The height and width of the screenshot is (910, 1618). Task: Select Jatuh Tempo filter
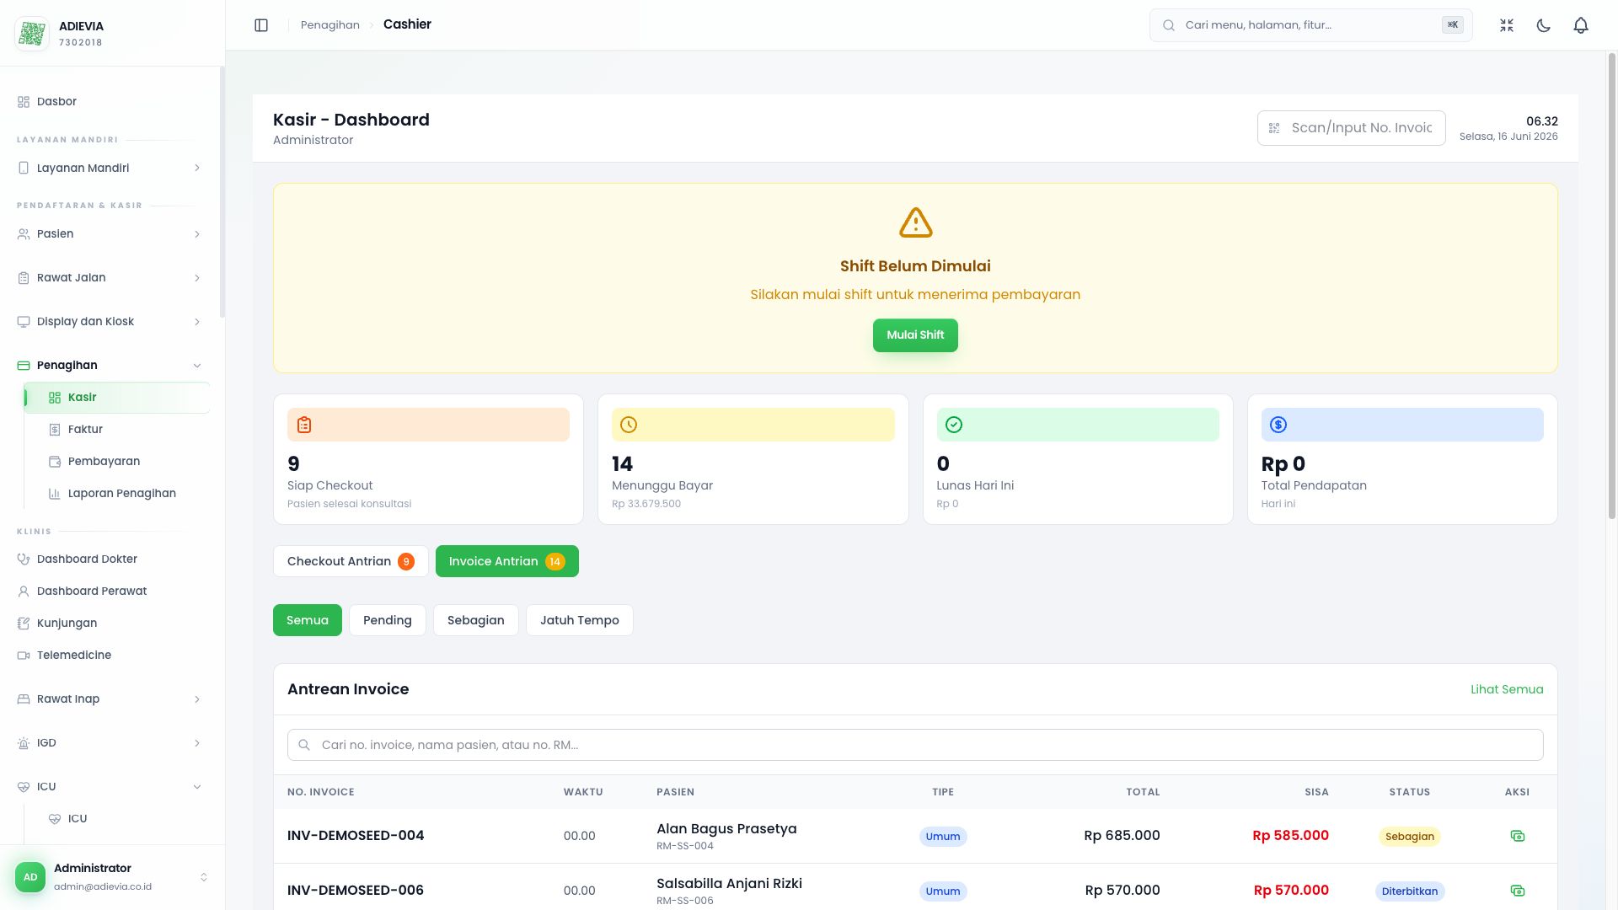pyautogui.click(x=580, y=620)
